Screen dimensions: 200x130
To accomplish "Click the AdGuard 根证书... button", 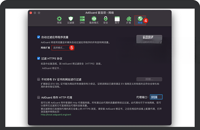I will [52, 68].
